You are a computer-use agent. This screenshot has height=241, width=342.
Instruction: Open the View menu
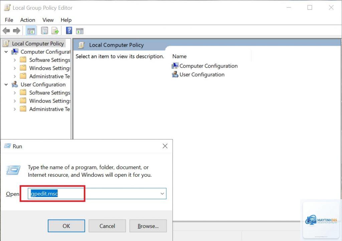coord(48,20)
